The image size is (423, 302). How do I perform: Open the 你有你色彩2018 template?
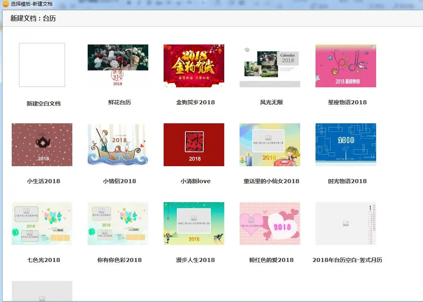click(x=118, y=223)
